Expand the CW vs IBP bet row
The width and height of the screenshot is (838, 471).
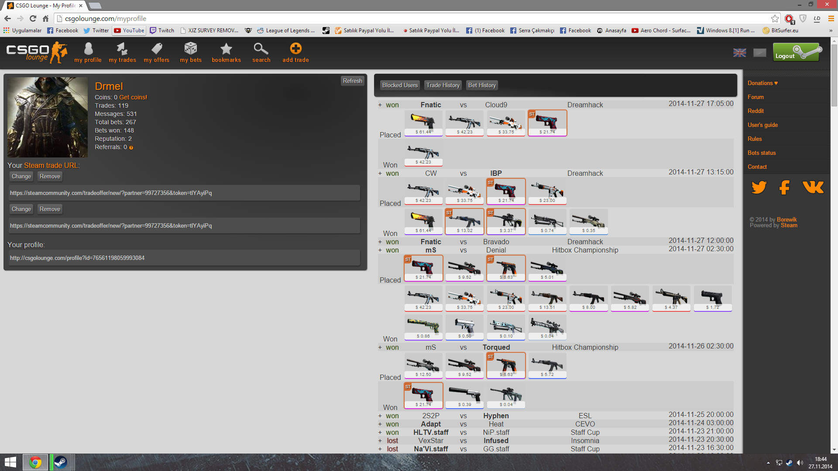380,174
